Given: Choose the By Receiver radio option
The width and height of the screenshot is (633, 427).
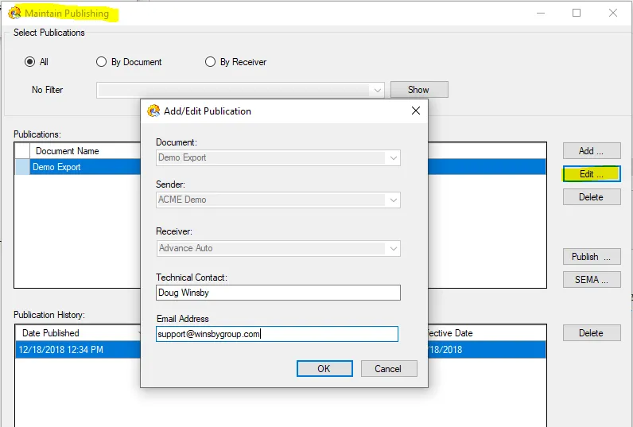Looking at the screenshot, I should (210, 62).
